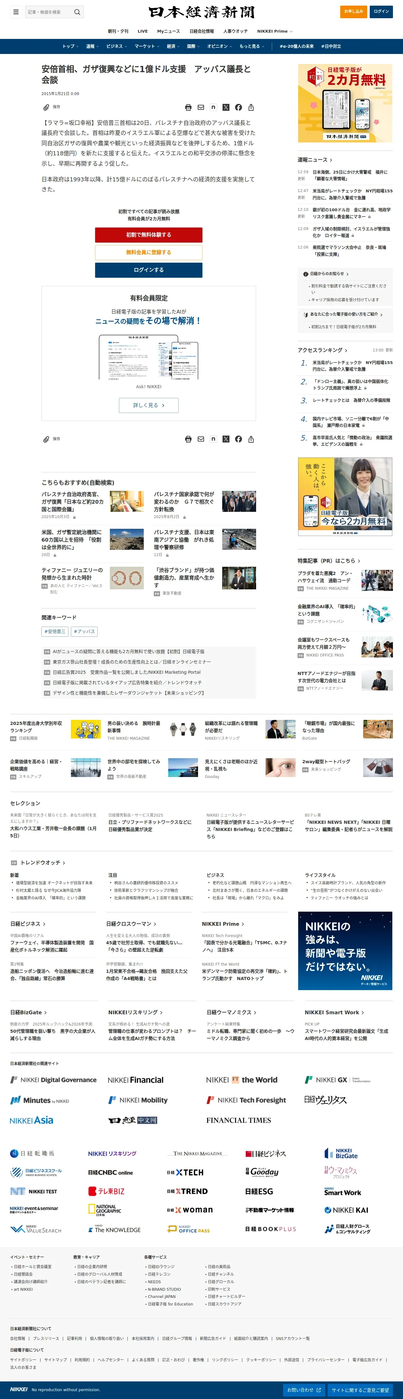This screenshot has width=403, height=1399.
Task: Open the マーケット dropdown menu
Action: (x=147, y=46)
